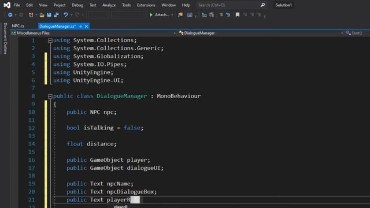Click the find in files icon

(x=180, y=15)
